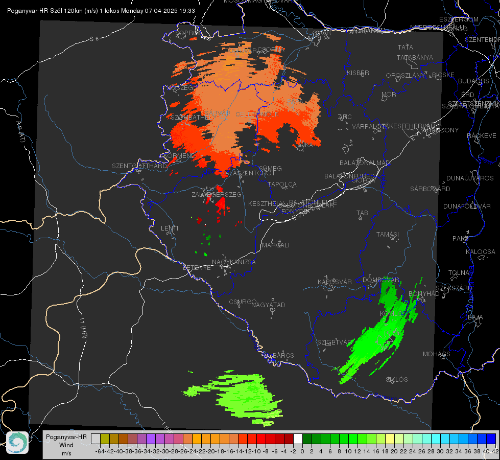Click the AJKA label
The width and height of the screenshot is (500, 460).
tap(305, 145)
